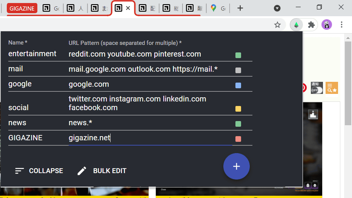The width and height of the screenshot is (352, 198).
Task: Click the green triangle tab grouping extension icon
Action: [296, 25]
